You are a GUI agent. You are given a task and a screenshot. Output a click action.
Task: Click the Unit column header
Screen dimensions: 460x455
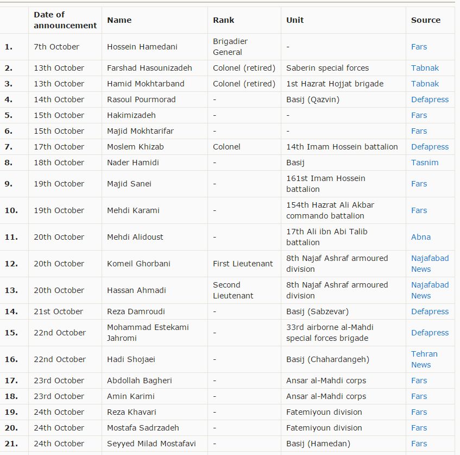pyautogui.click(x=295, y=20)
